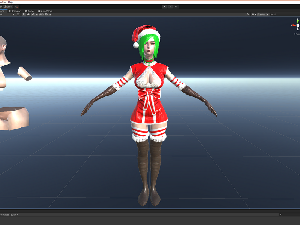The image size is (300, 225).
Task: Click the center cube of the orientation gizmo
Action: point(298,25)
